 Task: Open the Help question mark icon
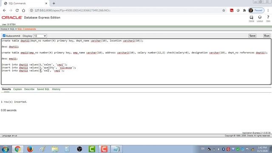click(x=268, y=17)
